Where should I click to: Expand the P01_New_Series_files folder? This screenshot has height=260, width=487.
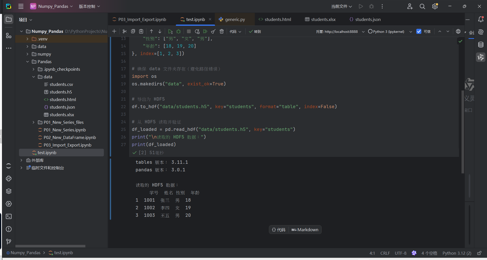[x=34, y=122]
